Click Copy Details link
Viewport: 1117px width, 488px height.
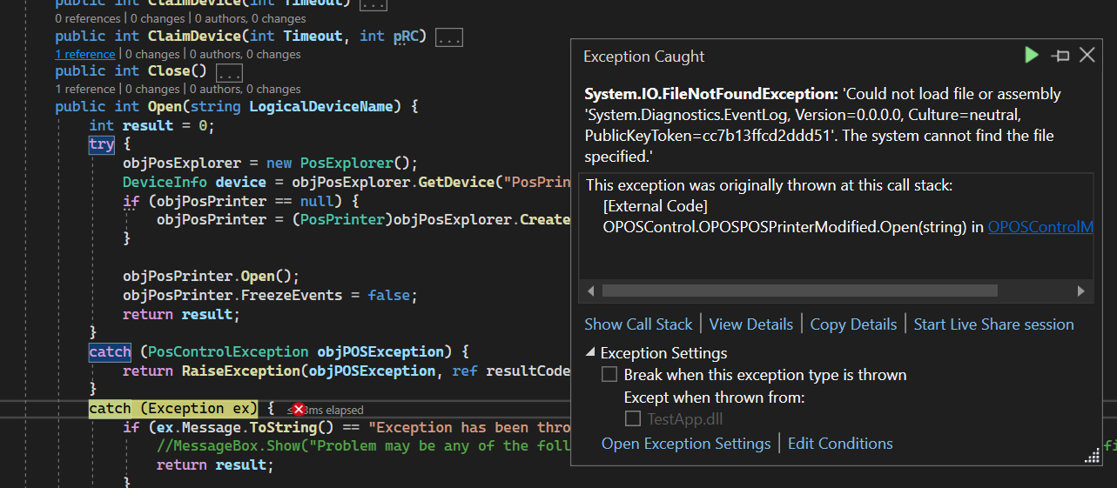[x=853, y=324]
